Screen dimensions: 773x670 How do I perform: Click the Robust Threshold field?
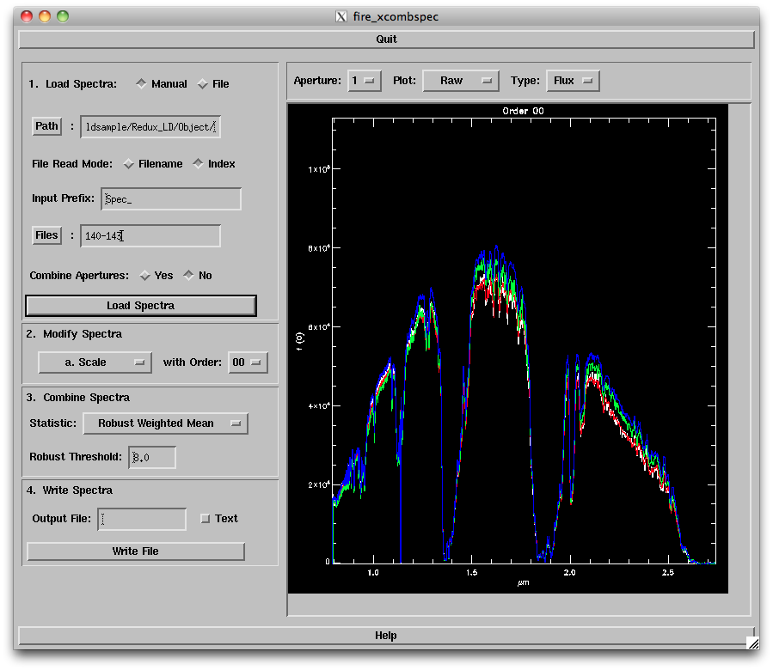[x=152, y=458]
